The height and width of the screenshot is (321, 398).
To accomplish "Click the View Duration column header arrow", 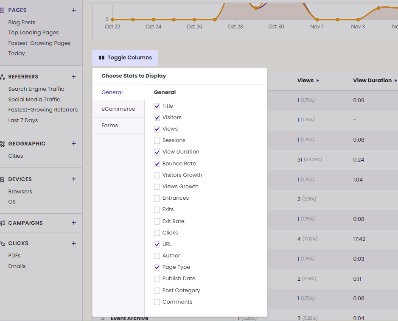I will pyautogui.click(x=395, y=81).
